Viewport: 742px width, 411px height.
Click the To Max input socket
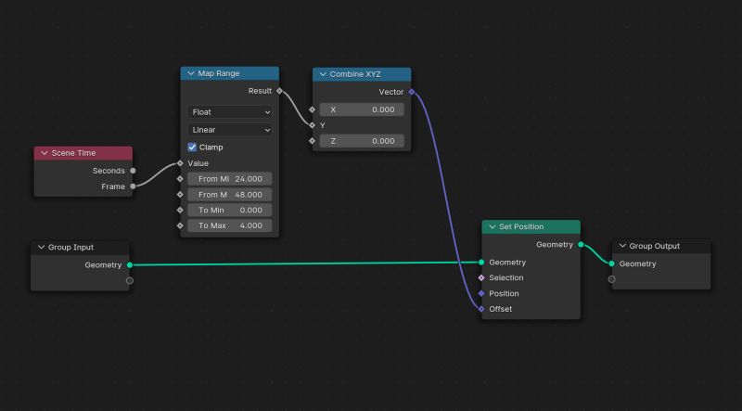(x=180, y=225)
